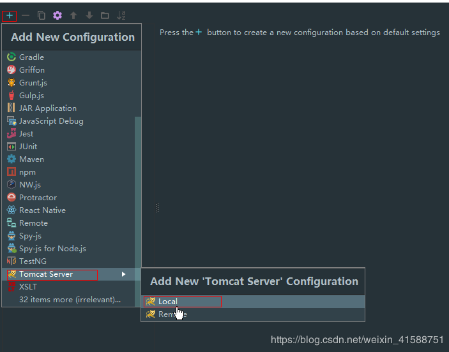Click the JUnit icon
This screenshot has width=449, height=352.
click(11, 147)
